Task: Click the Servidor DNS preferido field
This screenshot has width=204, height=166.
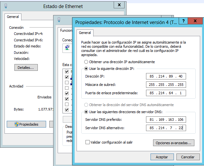Action: click(x=166, y=120)
